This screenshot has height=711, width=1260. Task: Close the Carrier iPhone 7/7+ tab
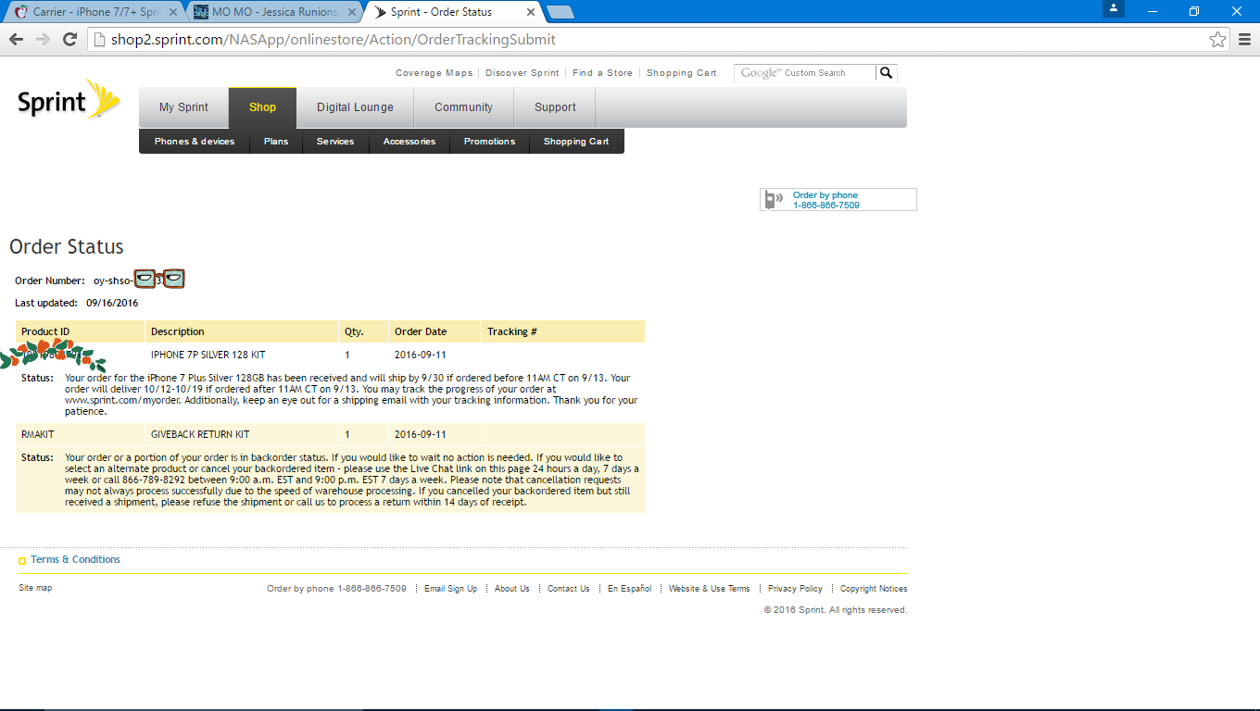[x=173, y=13]
